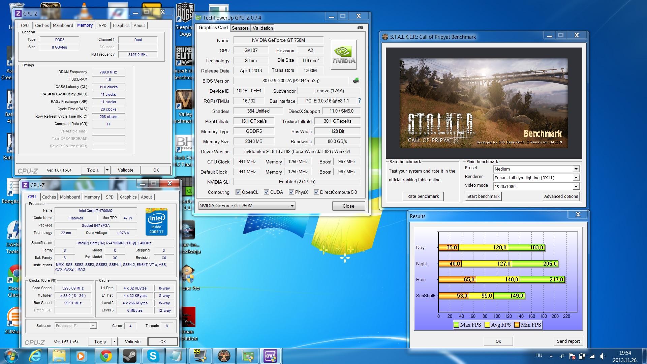
Task: Click the network signal tray icon
Action: (592, 356)
